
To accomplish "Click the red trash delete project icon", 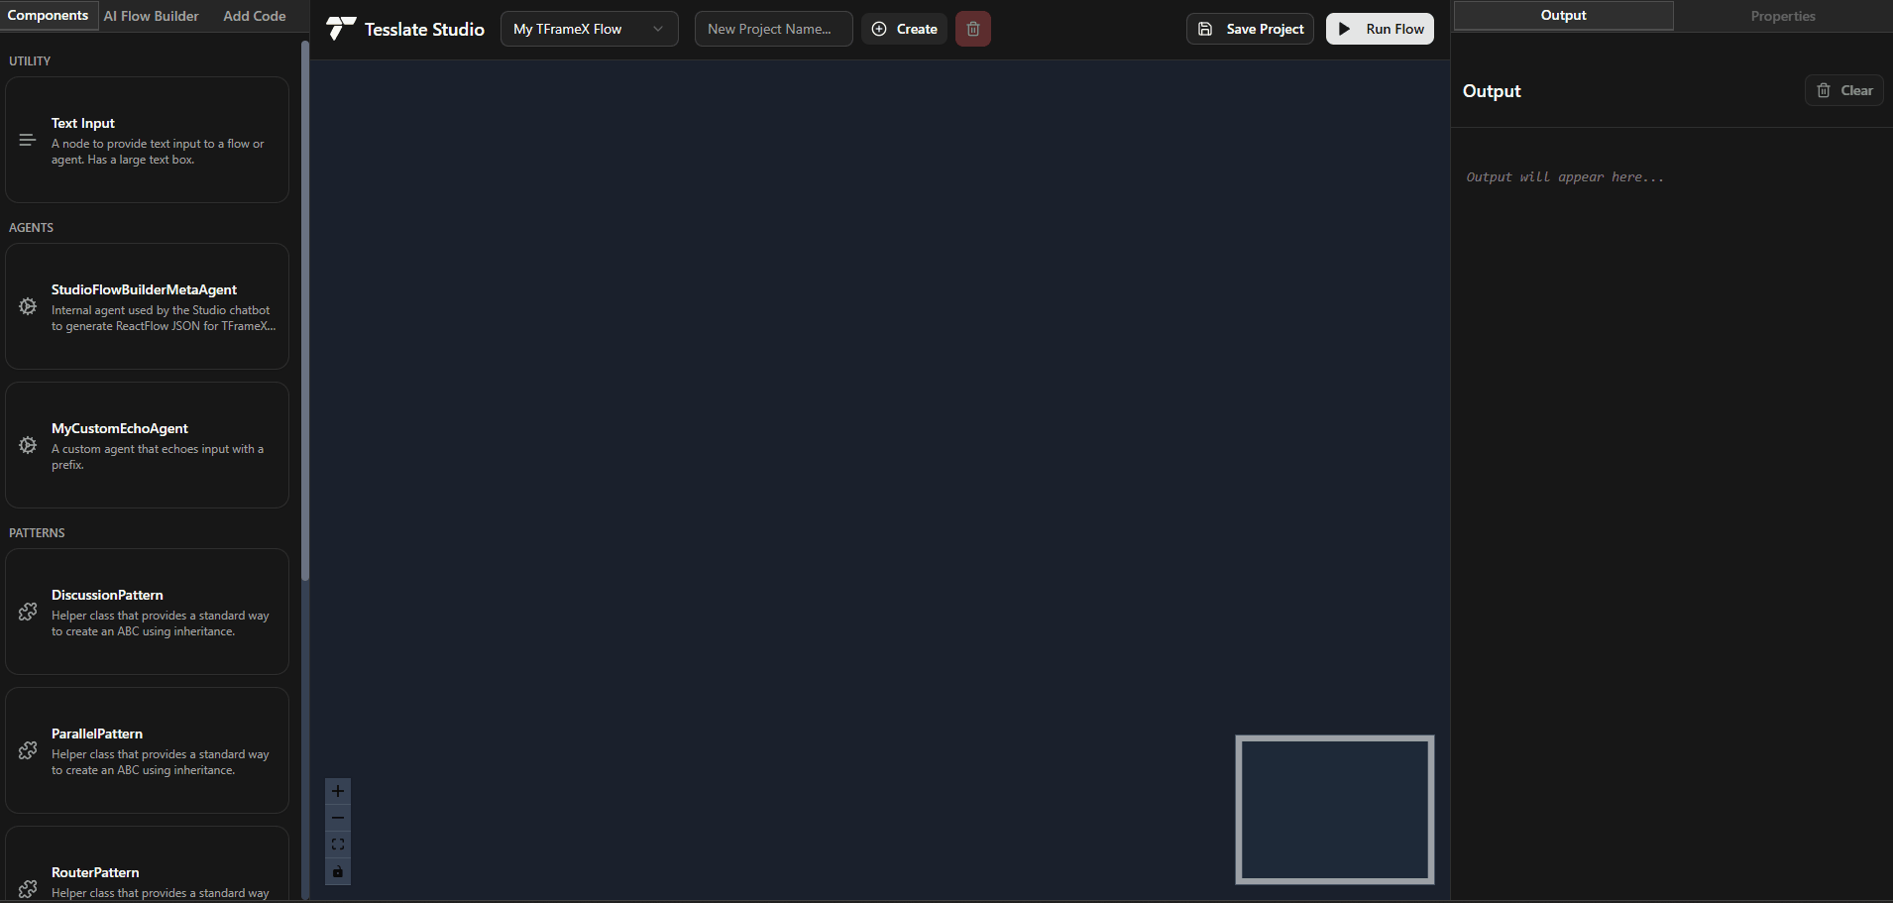I will [972, 29].
